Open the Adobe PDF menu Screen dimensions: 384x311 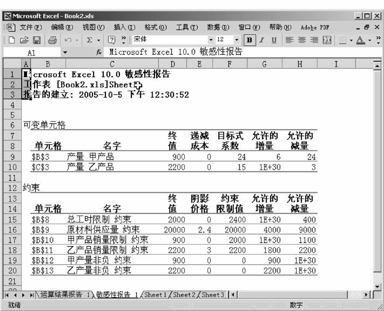[x=315, y=27]
